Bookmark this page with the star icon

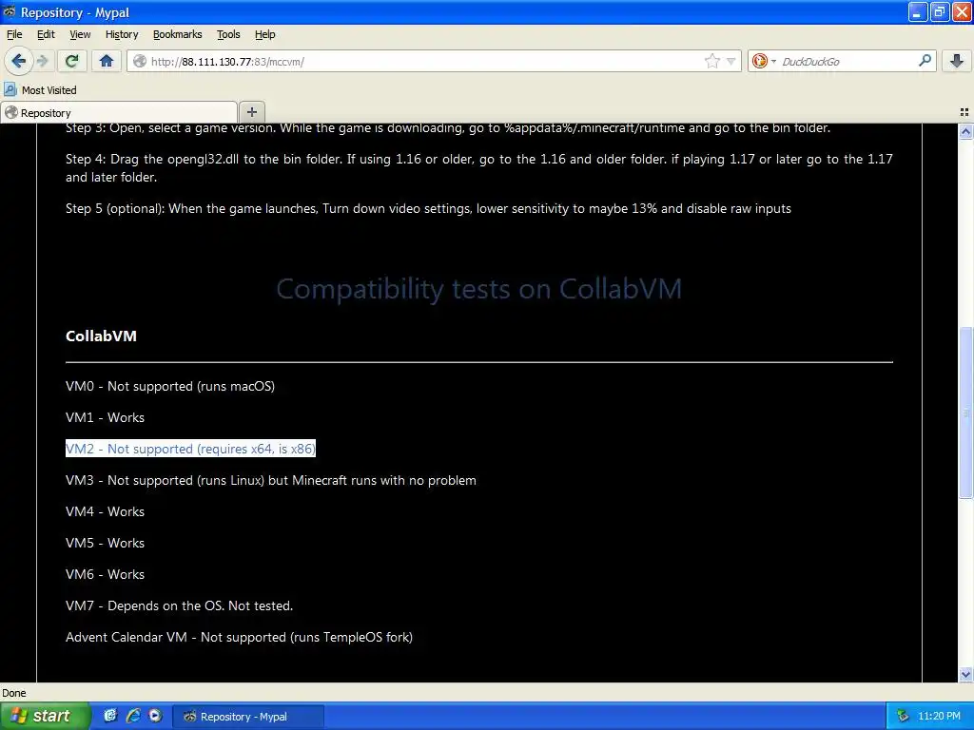tap(711, 61)
